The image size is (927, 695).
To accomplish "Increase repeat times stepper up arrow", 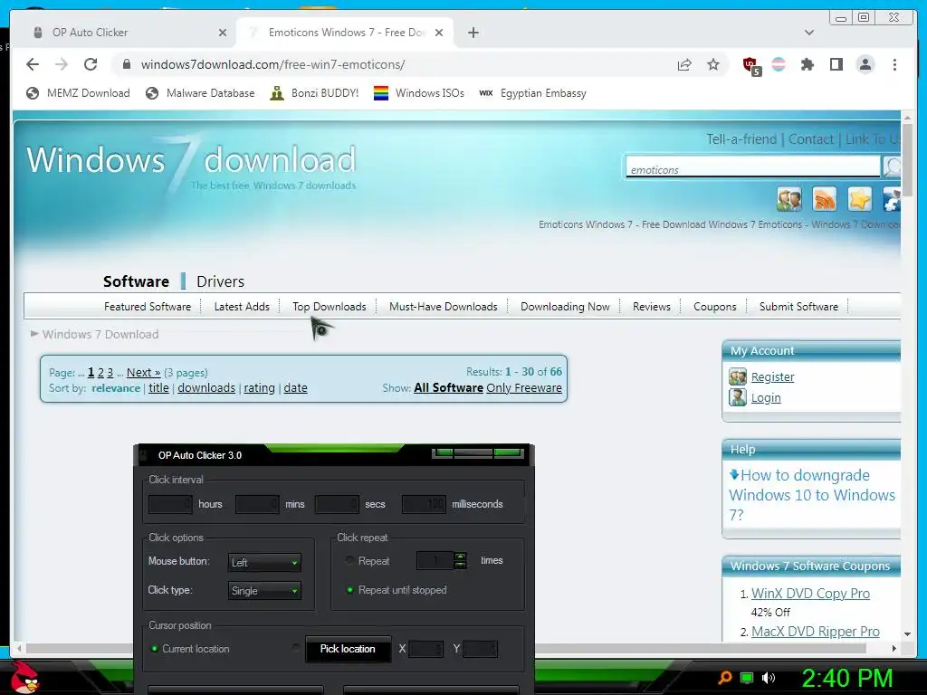I will tap(461, 557).
